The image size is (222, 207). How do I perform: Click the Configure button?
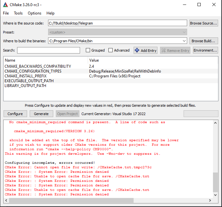pos(15,114)
